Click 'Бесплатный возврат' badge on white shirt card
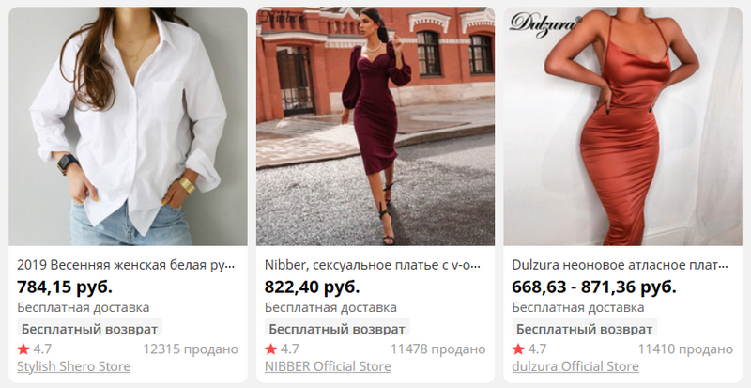Image resolution: width=751 pixels, height=388 pixels. point(89,329)
